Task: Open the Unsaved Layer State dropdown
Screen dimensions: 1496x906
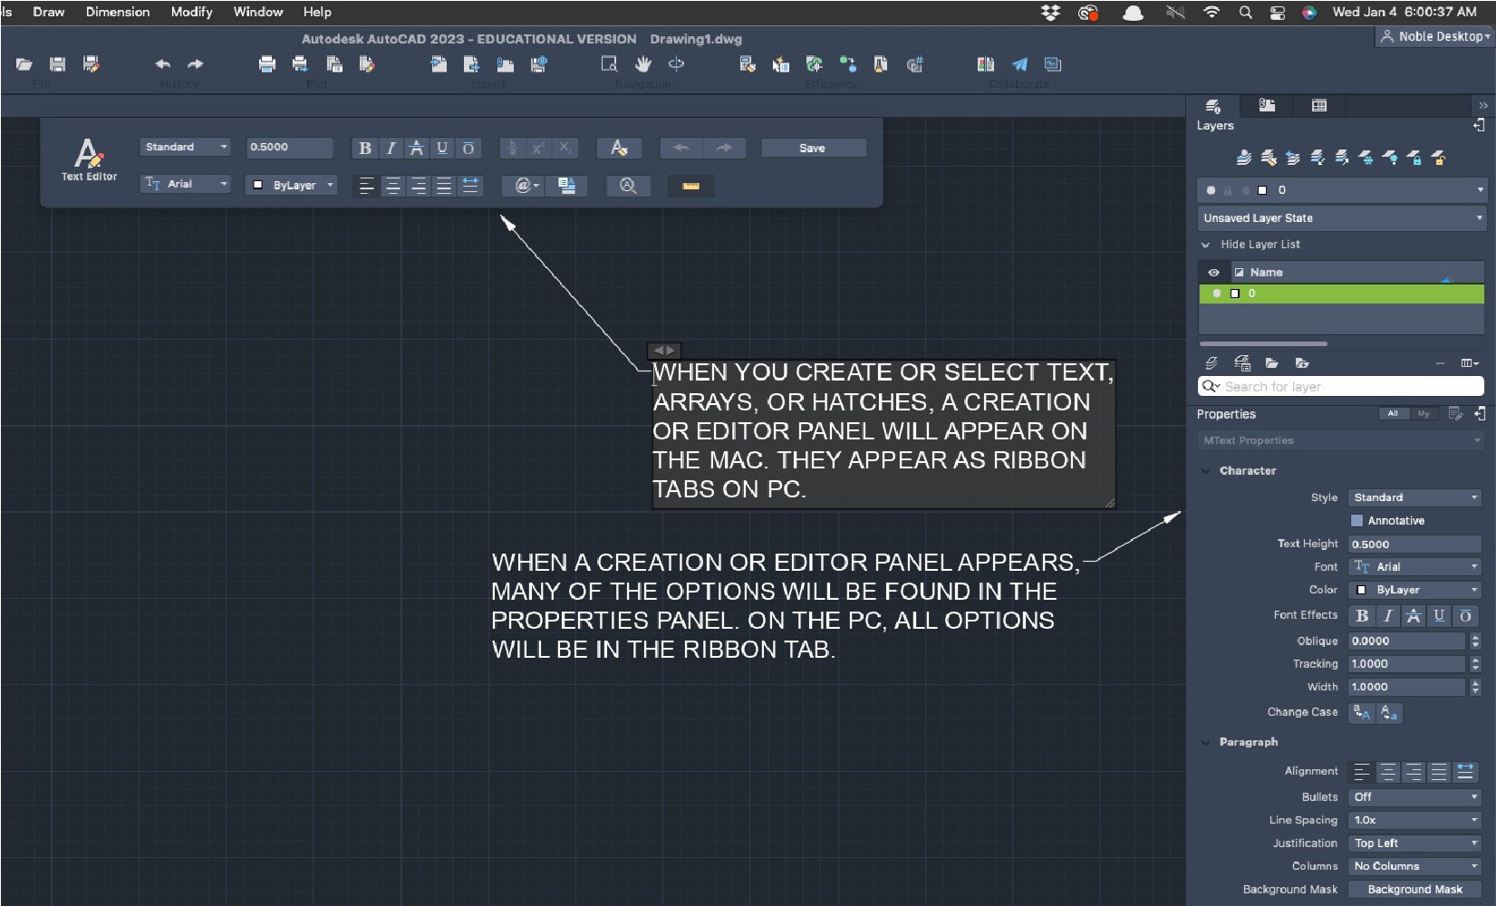Action: (x=1340, y=217)
